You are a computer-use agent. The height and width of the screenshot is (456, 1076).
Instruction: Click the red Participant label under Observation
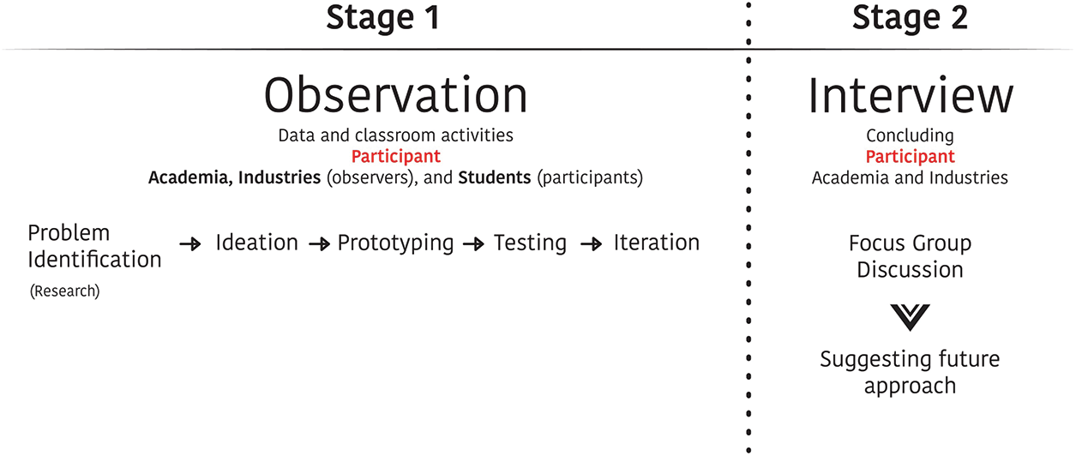(x=395, y=157)
